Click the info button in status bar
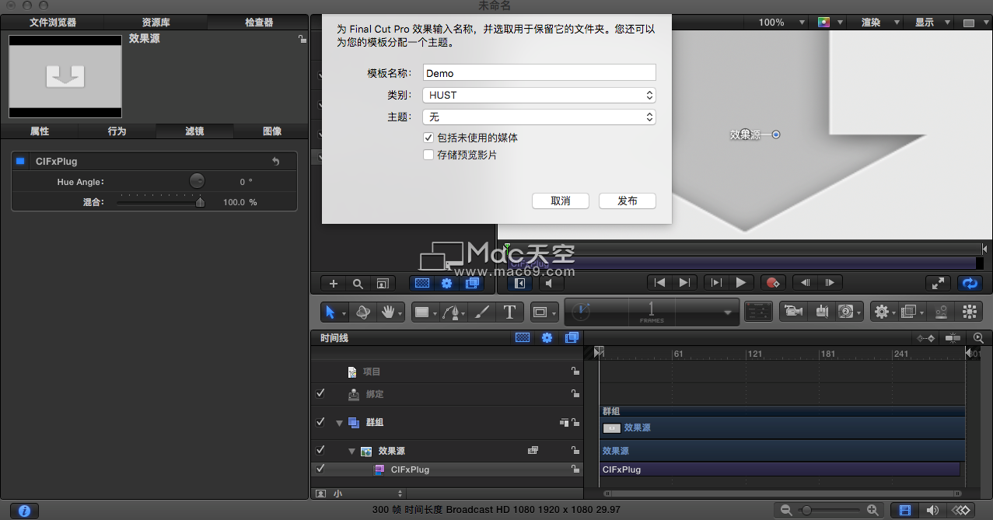This screenshot has width=993, height=520. [24, 511]
